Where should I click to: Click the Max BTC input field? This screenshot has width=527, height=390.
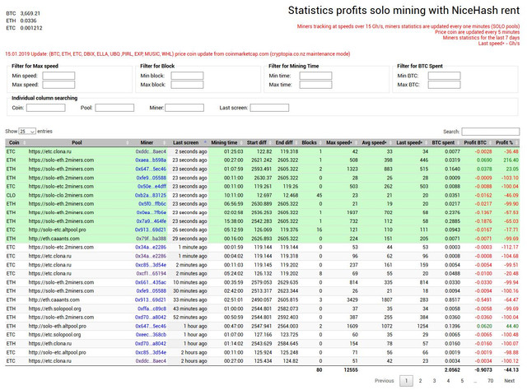(444, 85)
